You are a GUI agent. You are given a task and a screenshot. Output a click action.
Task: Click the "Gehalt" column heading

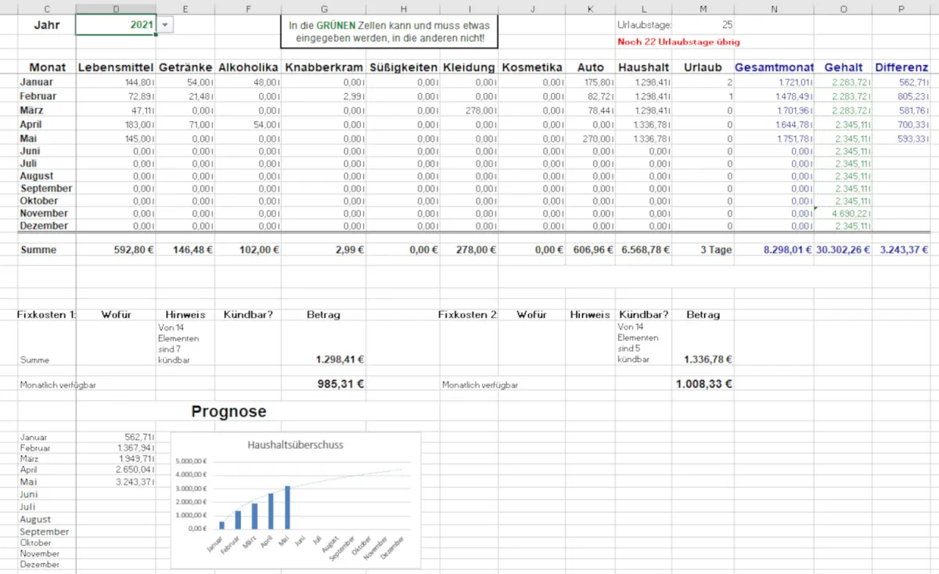(843, 67)
